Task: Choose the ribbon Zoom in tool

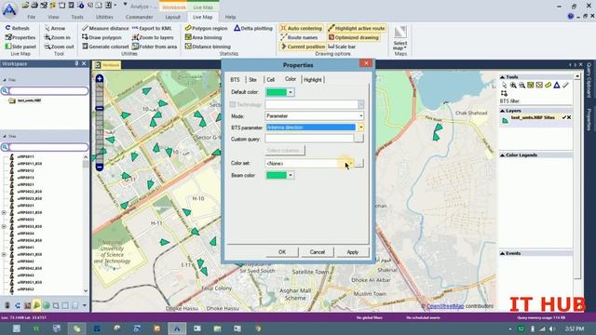Action: [58, 37]
